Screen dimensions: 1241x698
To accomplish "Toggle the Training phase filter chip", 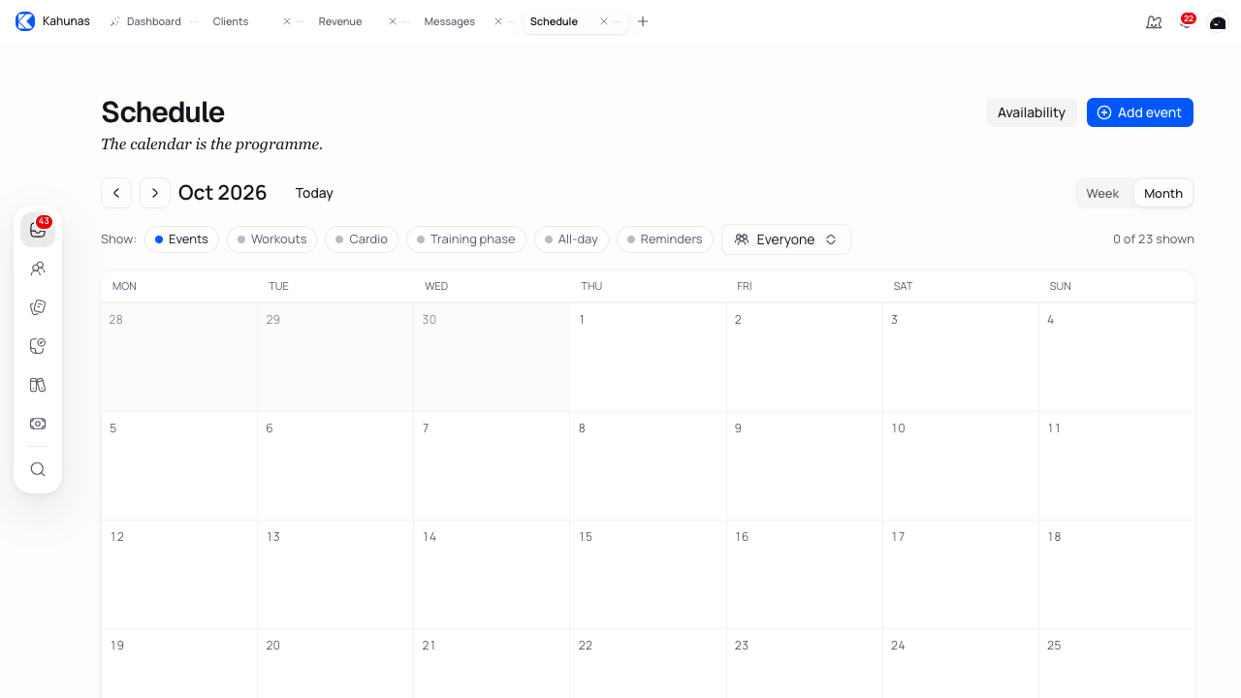I will pos(466,239).
